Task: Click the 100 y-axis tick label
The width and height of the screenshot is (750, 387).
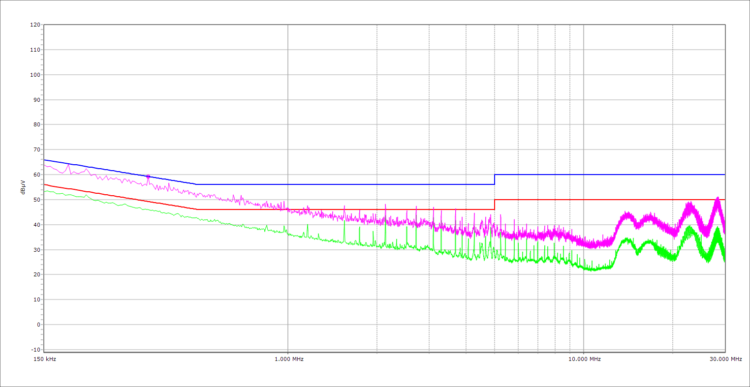Action: (x=35, y=75)
